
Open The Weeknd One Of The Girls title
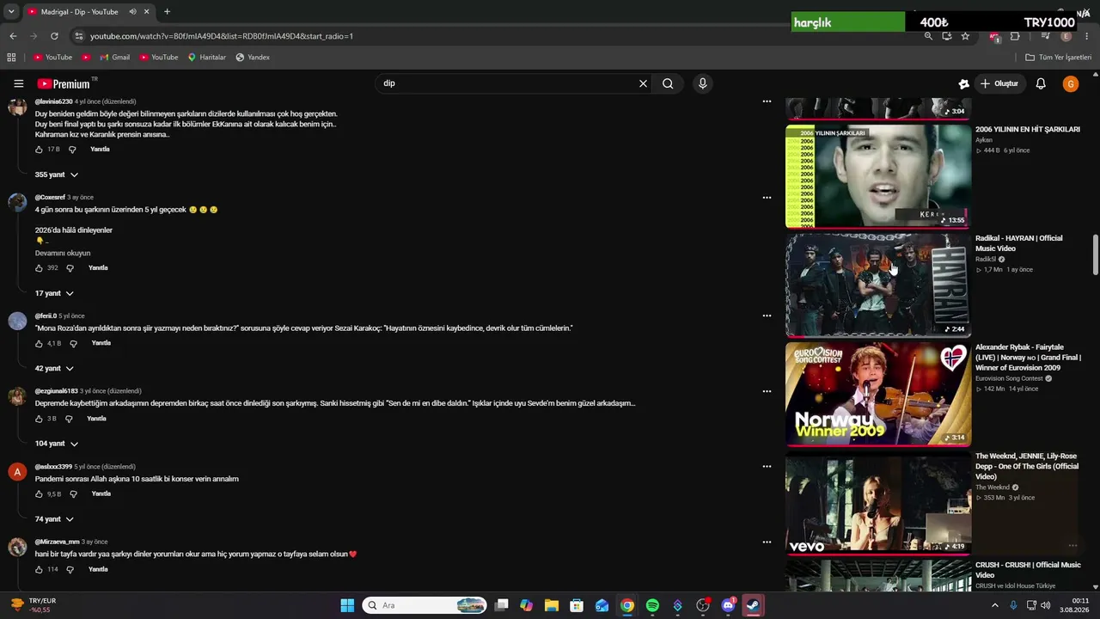pyautogui.click(x=1027, y=467)
